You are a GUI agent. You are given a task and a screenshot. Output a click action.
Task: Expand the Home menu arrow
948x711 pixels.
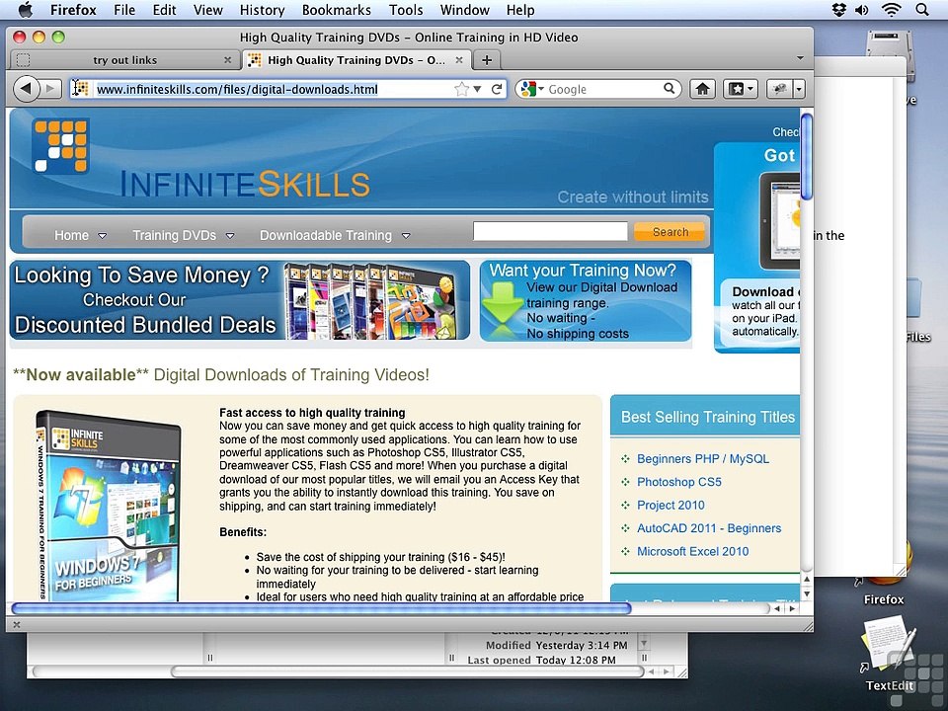click(x=102, y=236)
